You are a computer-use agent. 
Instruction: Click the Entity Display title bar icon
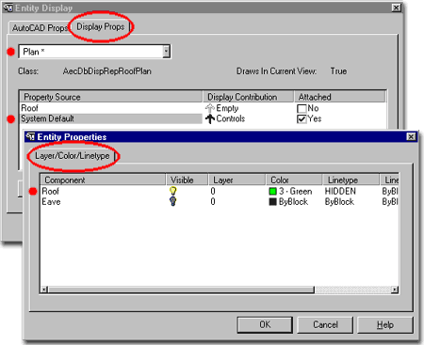tap(8, 8)
